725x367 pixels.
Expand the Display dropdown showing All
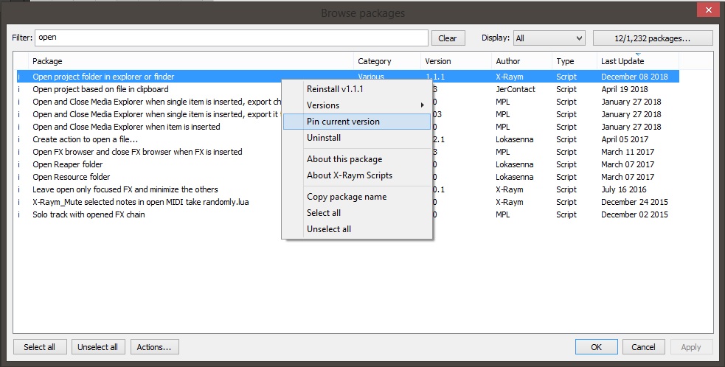(x=549, y=38)
